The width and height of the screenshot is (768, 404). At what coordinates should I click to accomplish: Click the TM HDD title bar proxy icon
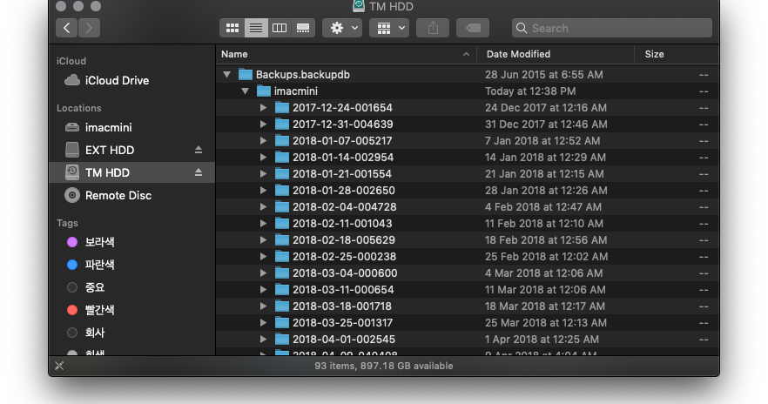[359, 6]
